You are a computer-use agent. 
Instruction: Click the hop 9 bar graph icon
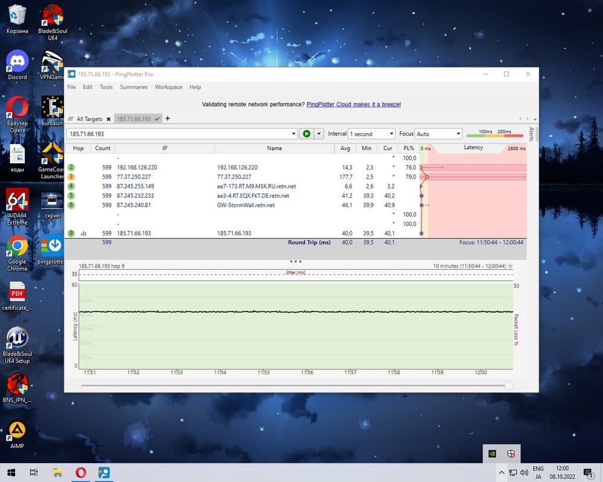pos(84,233)
